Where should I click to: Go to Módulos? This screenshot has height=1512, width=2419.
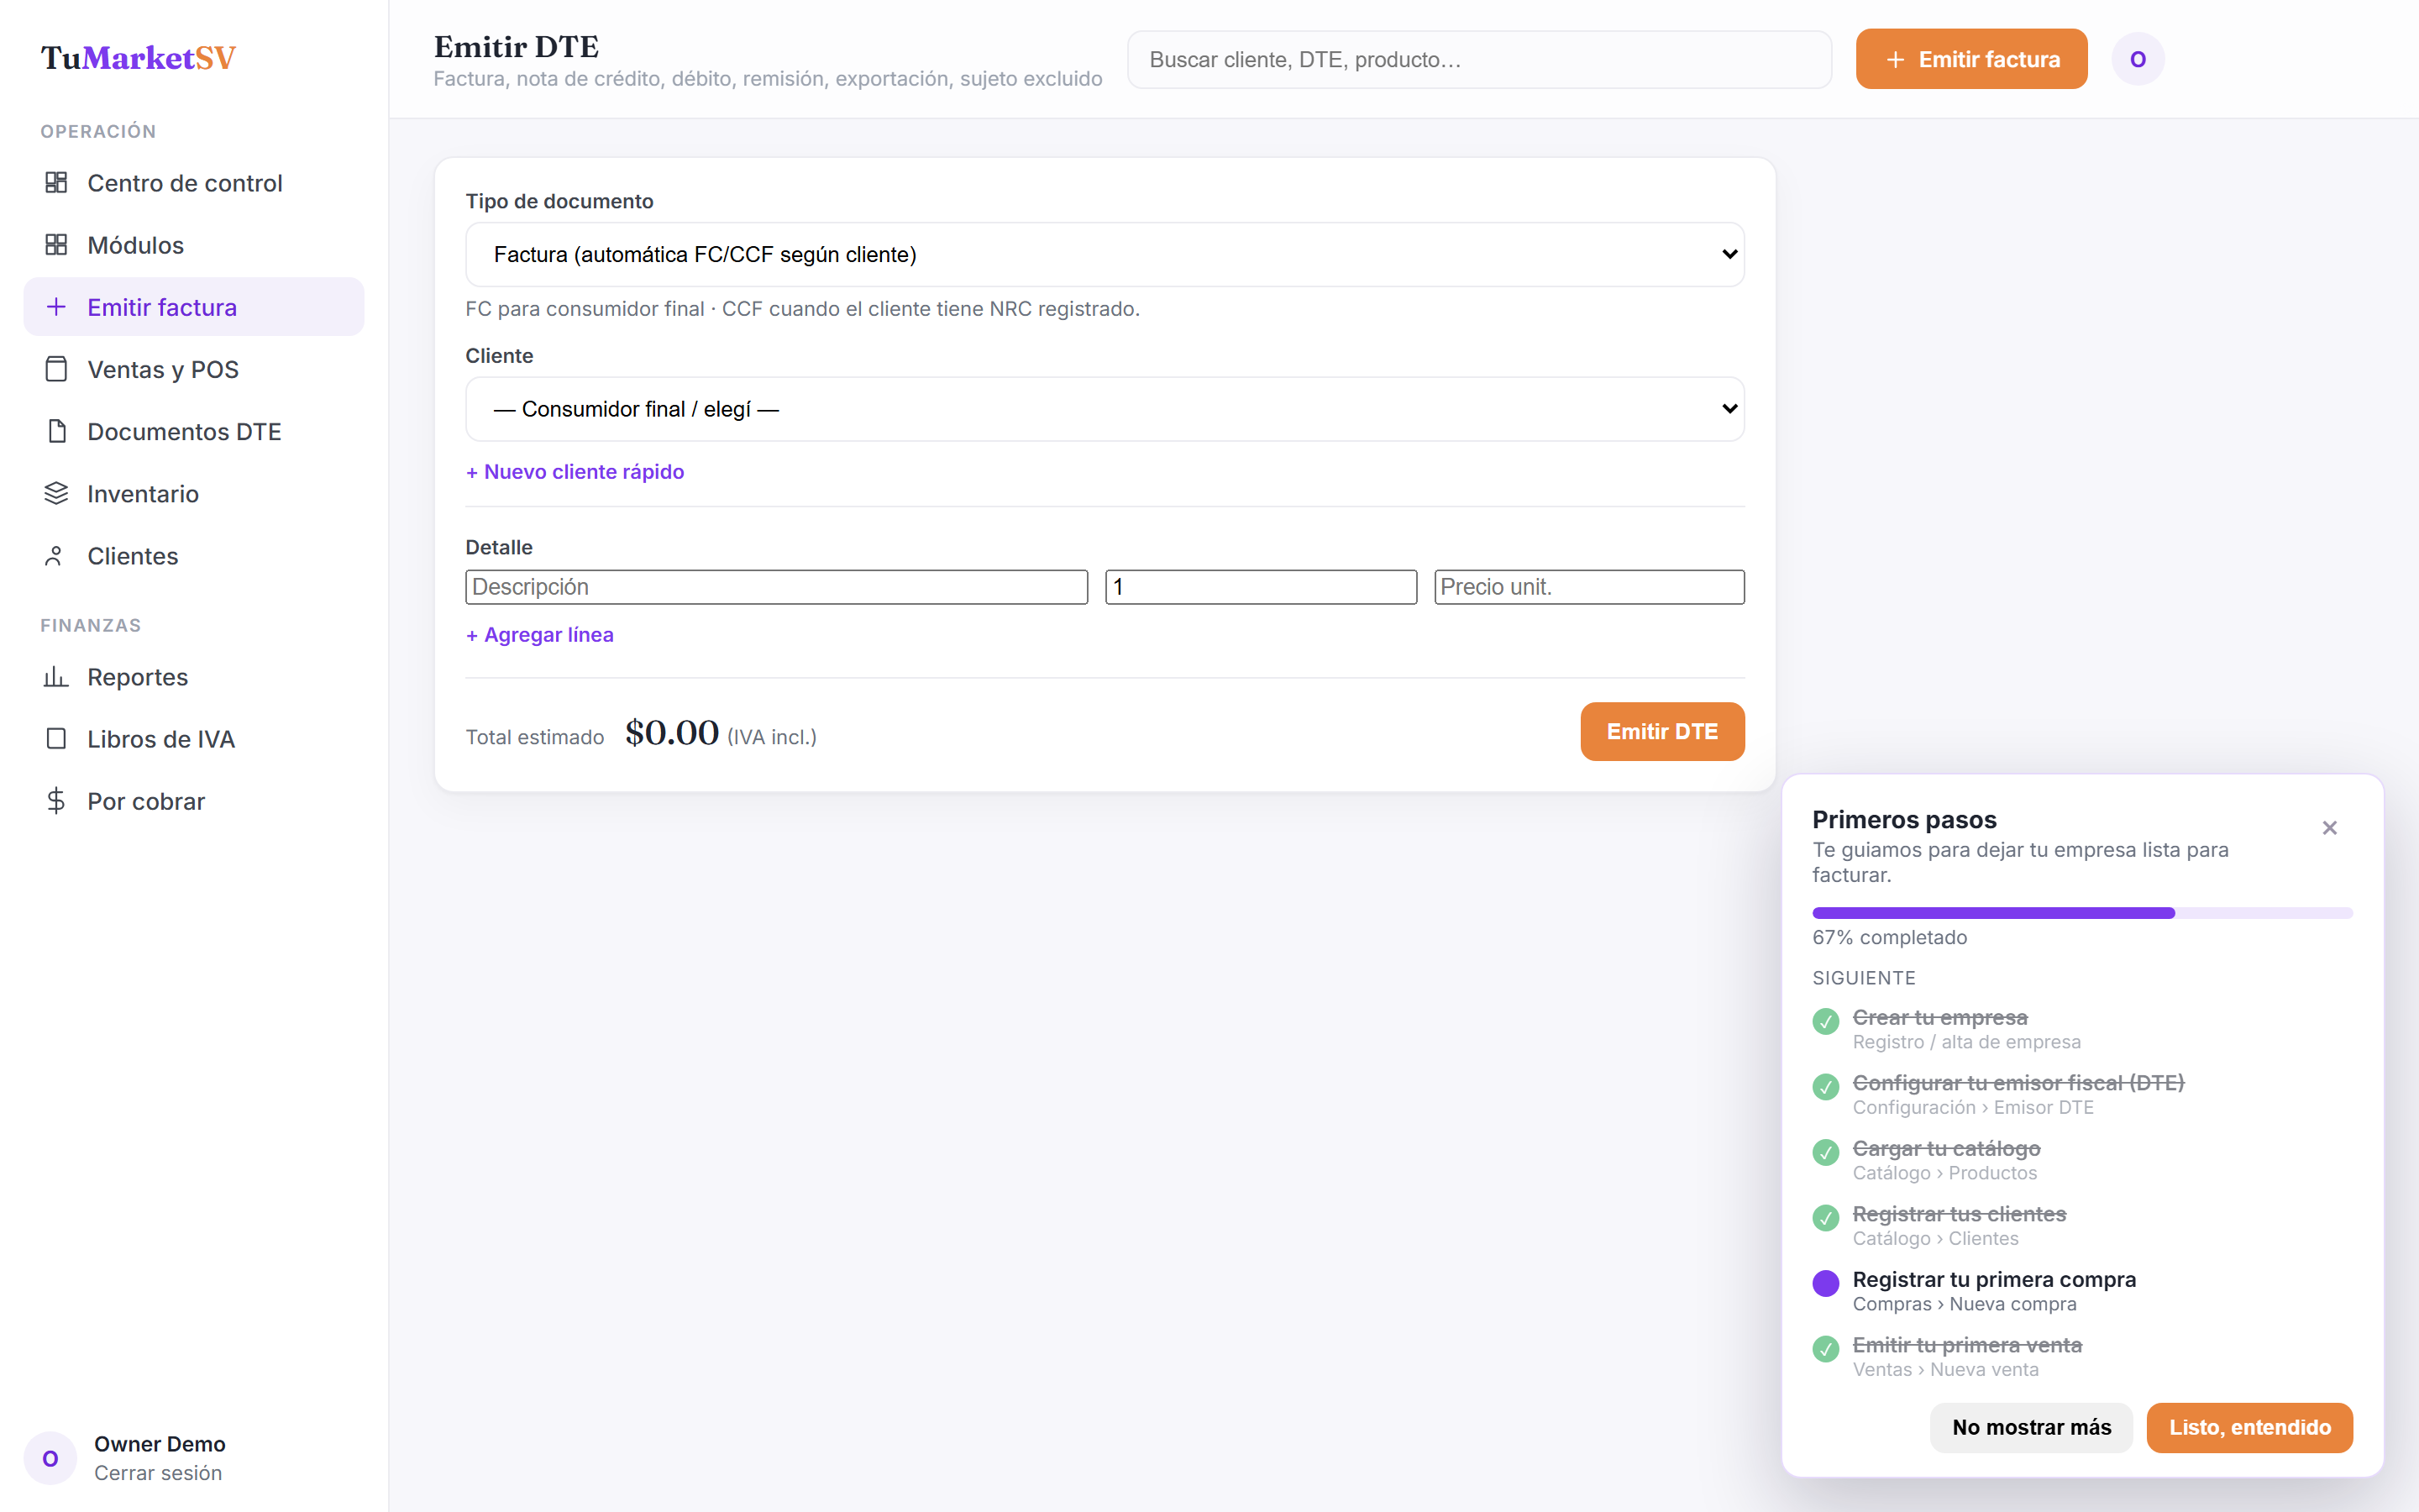pos(194,244)
